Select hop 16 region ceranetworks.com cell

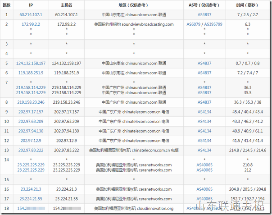(134, 189)
